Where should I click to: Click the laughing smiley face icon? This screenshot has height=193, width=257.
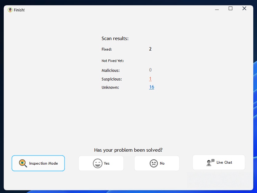tap(97, 163)
